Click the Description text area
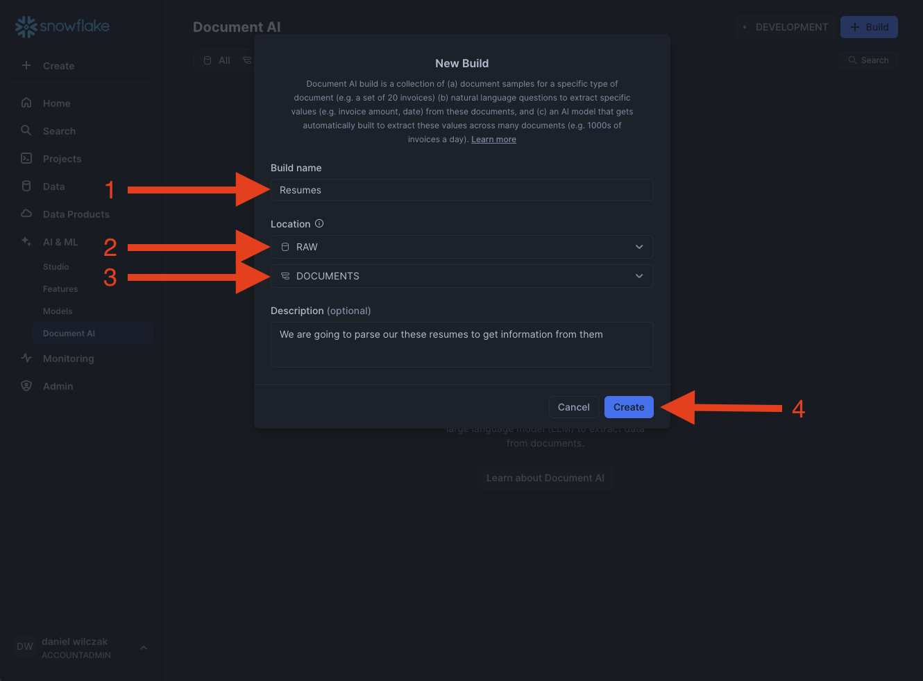This screenshot has height=681, width=923. (x=461, y=345)
